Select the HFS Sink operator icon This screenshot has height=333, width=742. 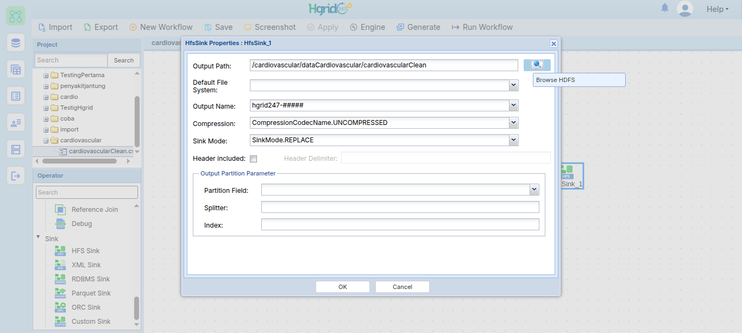[60, 251]
